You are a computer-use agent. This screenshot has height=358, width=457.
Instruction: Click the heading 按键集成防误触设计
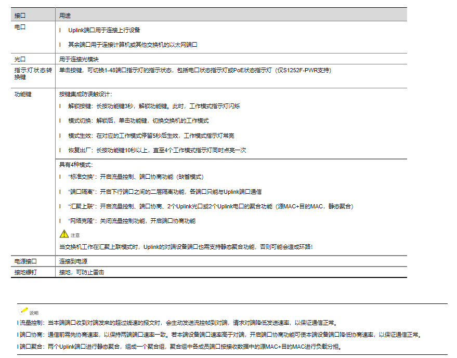(x=85, y=95)
